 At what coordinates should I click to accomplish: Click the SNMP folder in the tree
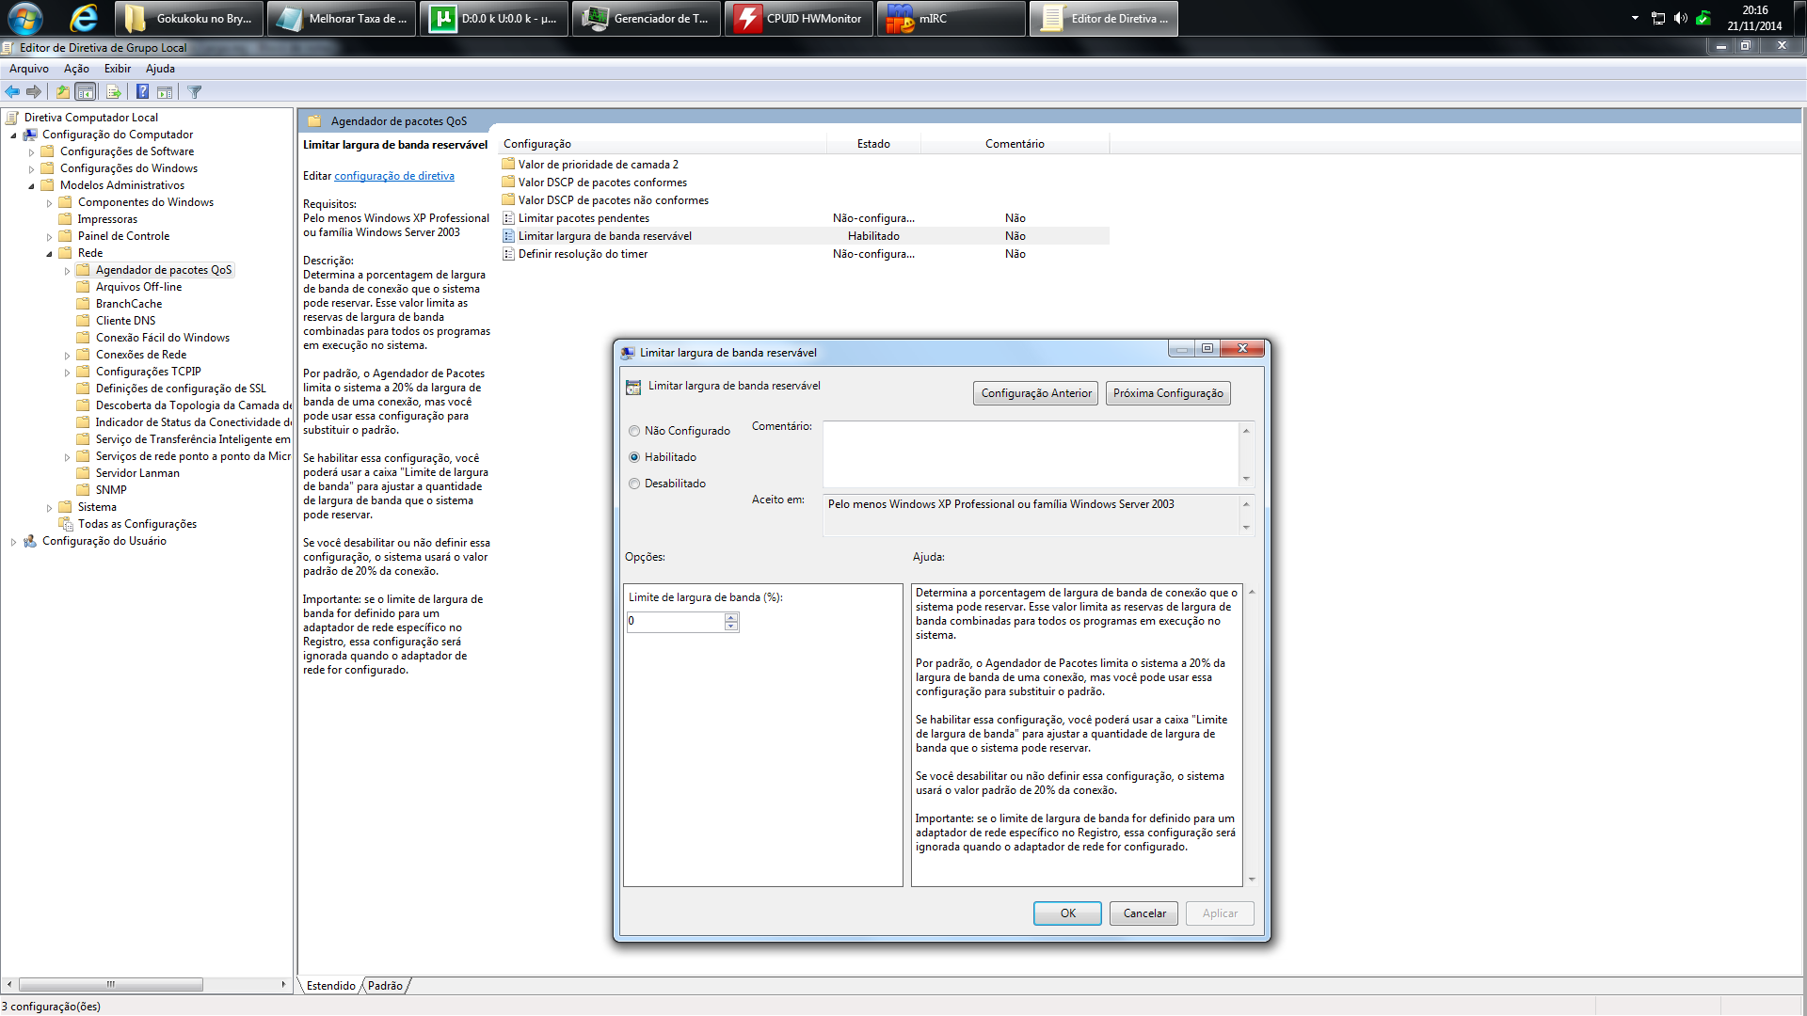(102, 490)
